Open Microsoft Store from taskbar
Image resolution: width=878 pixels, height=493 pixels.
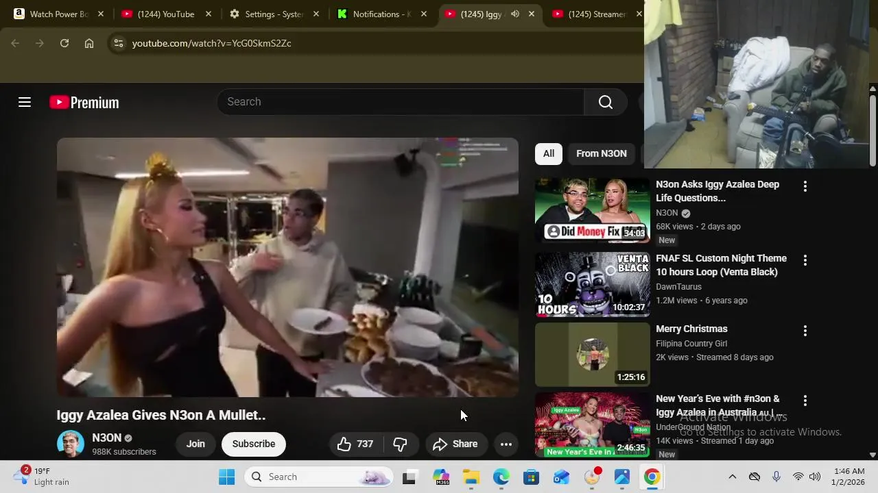click(x=532, y=477)
